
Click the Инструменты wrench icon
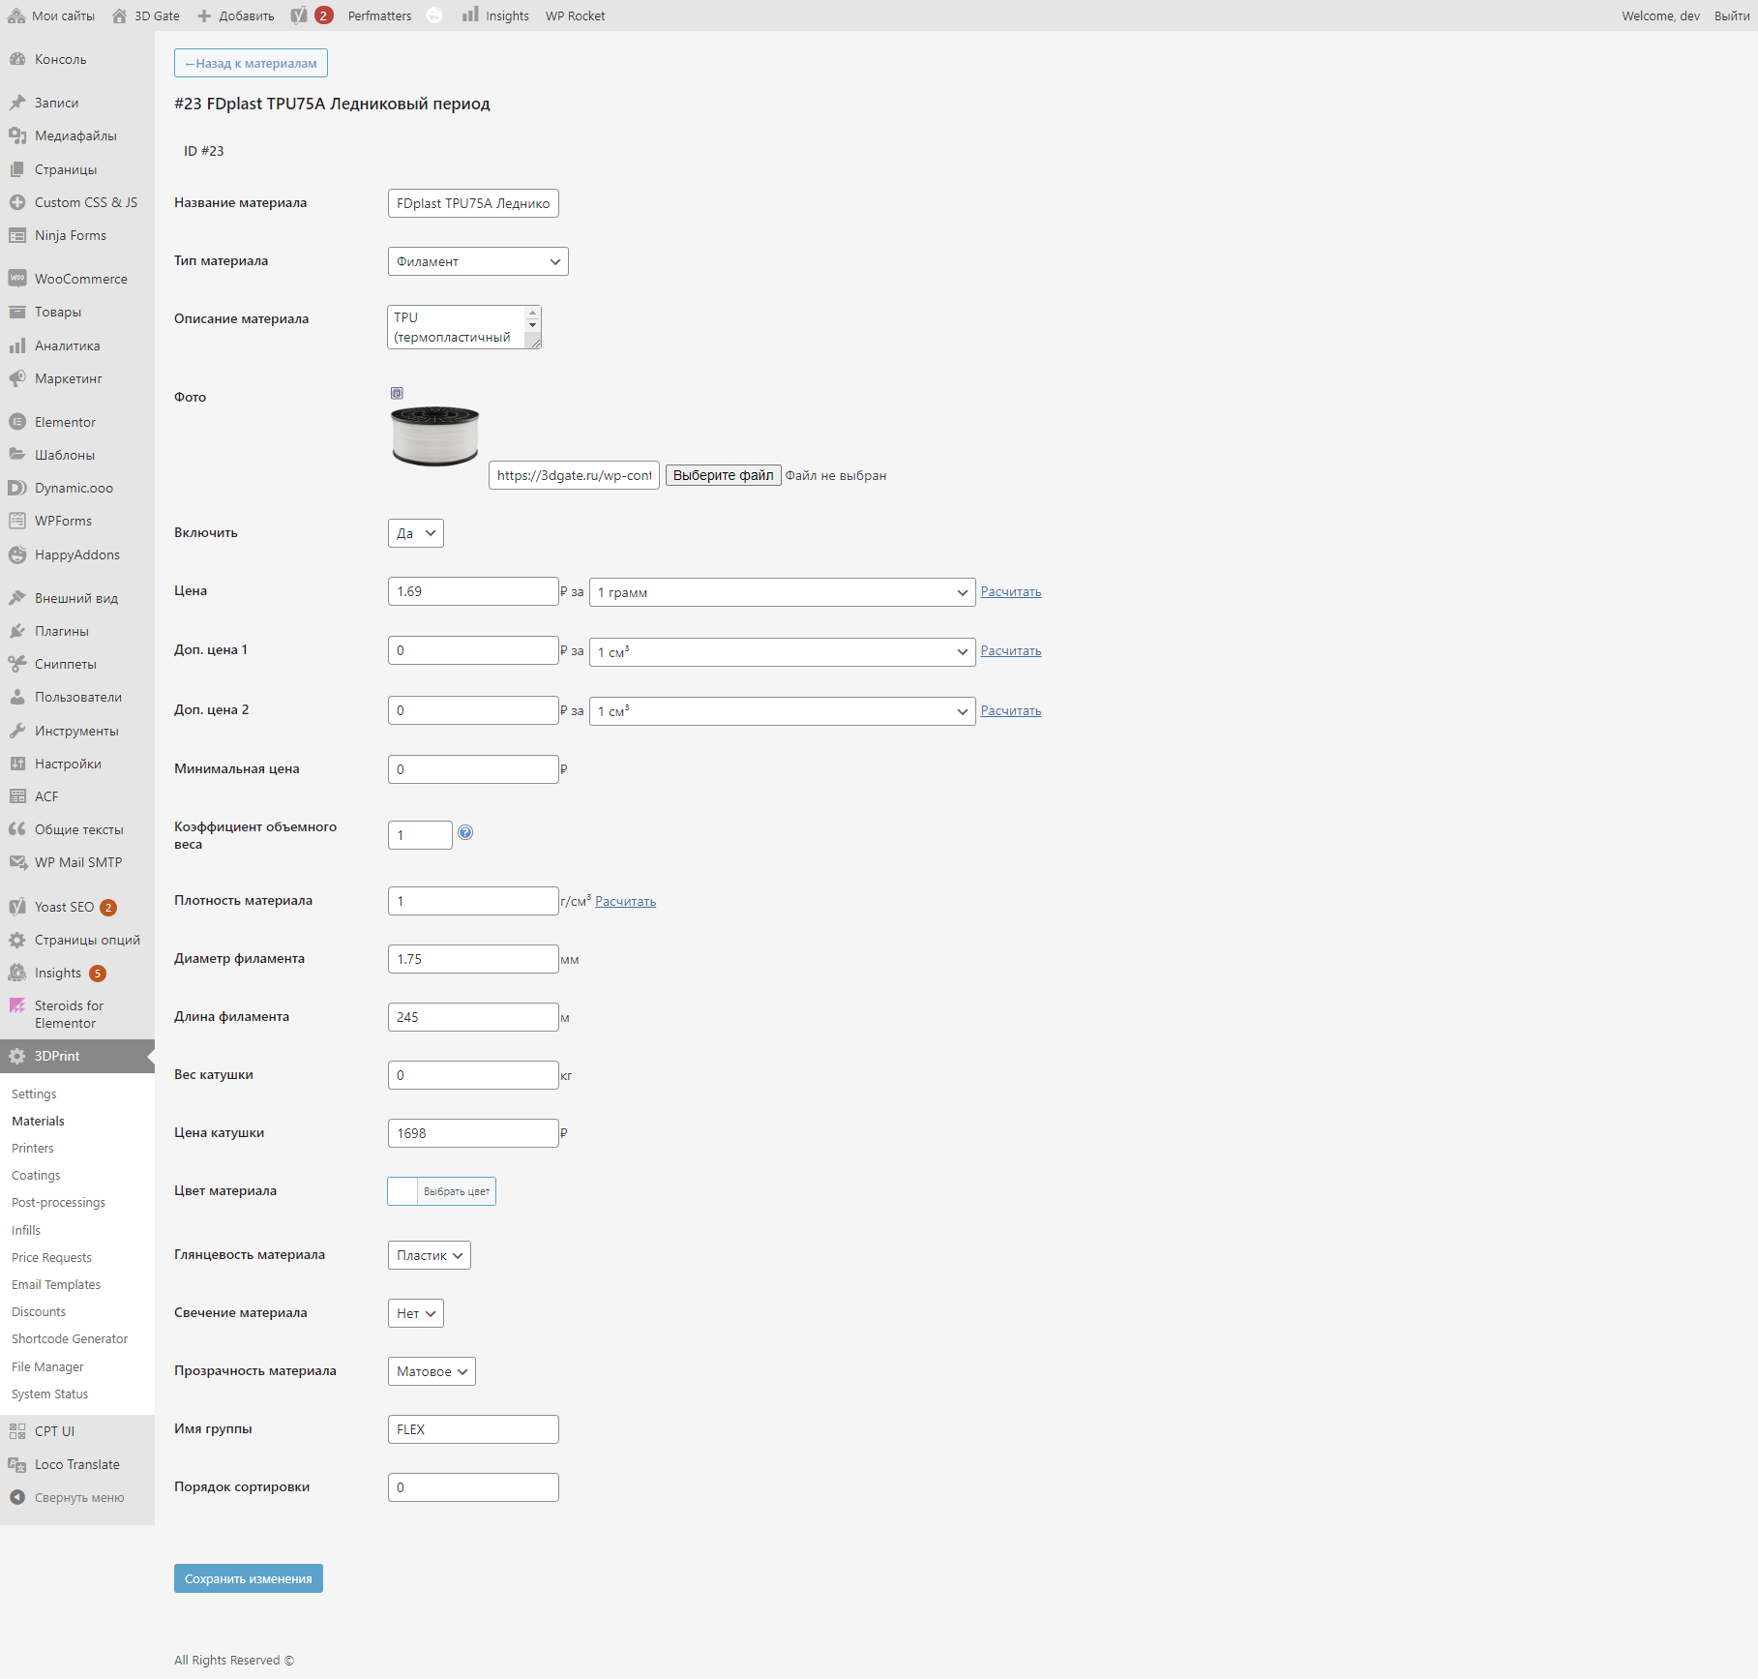(x=17, y=731)
